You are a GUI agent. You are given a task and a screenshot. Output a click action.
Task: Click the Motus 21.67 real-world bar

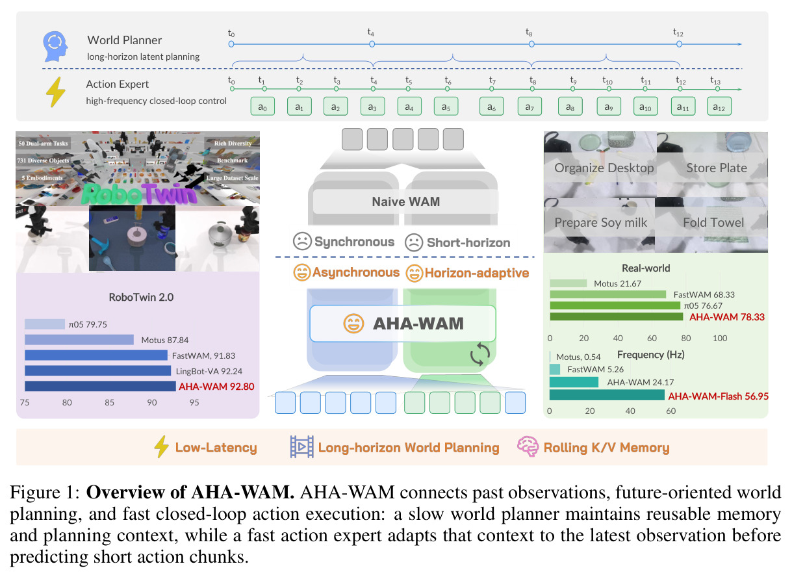click(568, 283)
